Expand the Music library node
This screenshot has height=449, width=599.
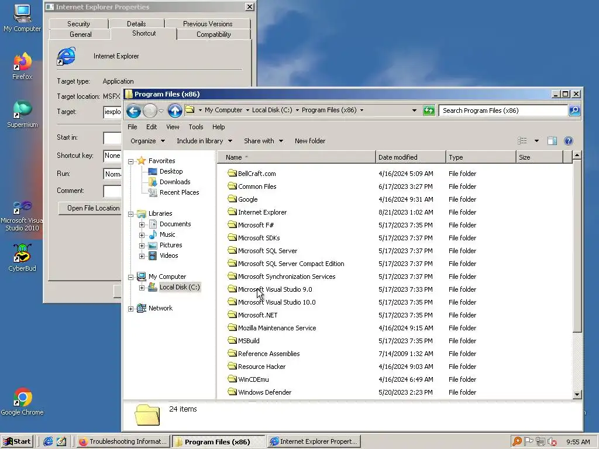(142, 235)
